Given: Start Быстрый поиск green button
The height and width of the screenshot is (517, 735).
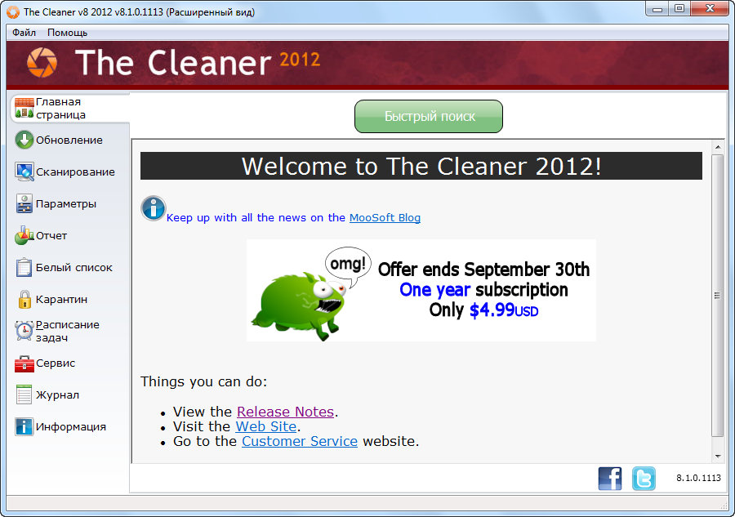Looking at the screenshot, I should click(x=429, y=116).
